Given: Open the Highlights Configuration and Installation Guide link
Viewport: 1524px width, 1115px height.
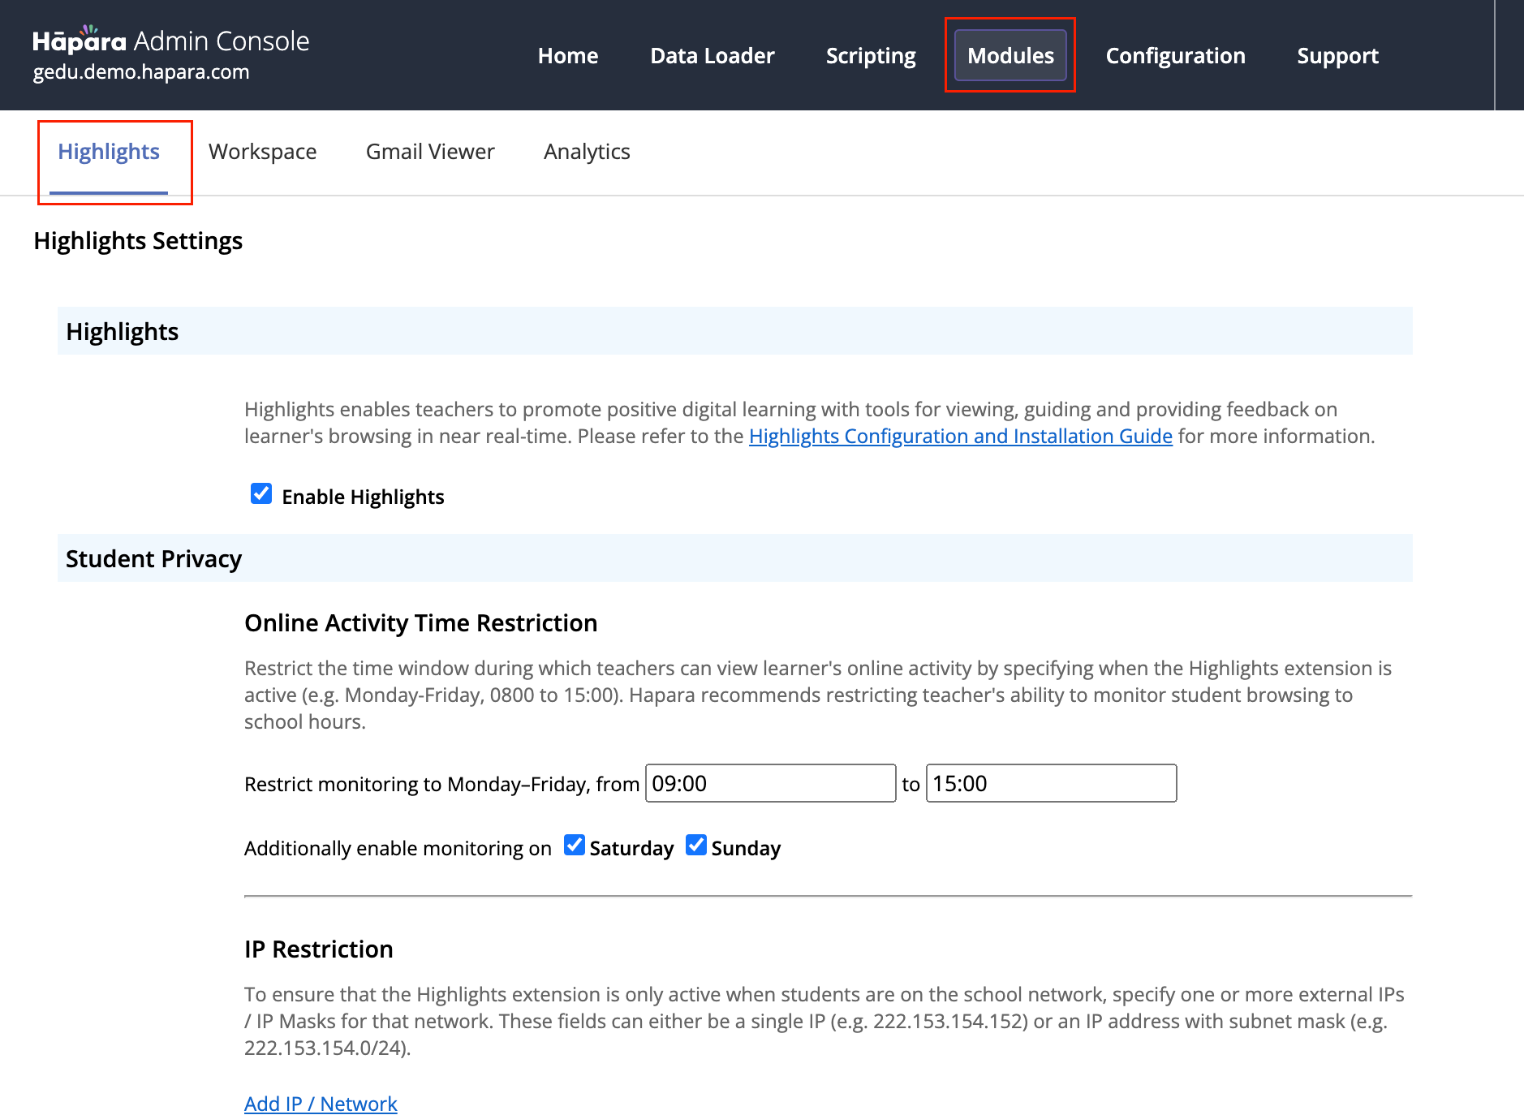Looking at the screenshot, I should tap(959, 436).
